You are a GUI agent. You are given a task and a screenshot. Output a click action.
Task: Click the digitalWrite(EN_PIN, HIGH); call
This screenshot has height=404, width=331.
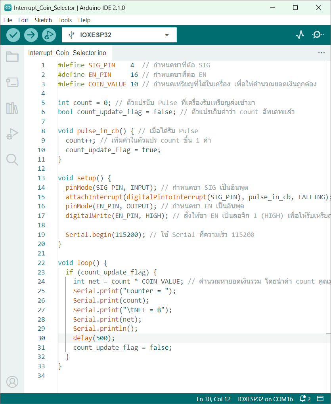[117, 215]
